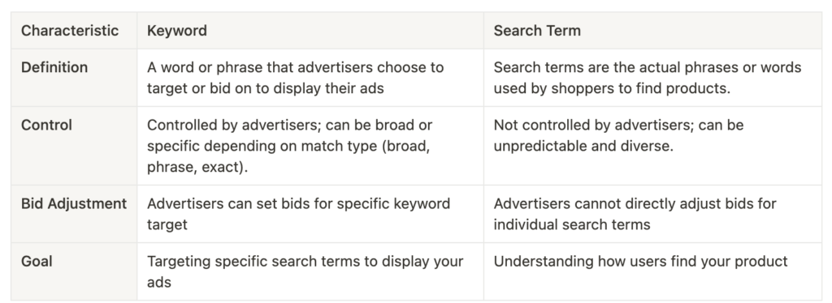Click 'target or bid on to display' line
832x303 pixels.
[x=266, y=88]
